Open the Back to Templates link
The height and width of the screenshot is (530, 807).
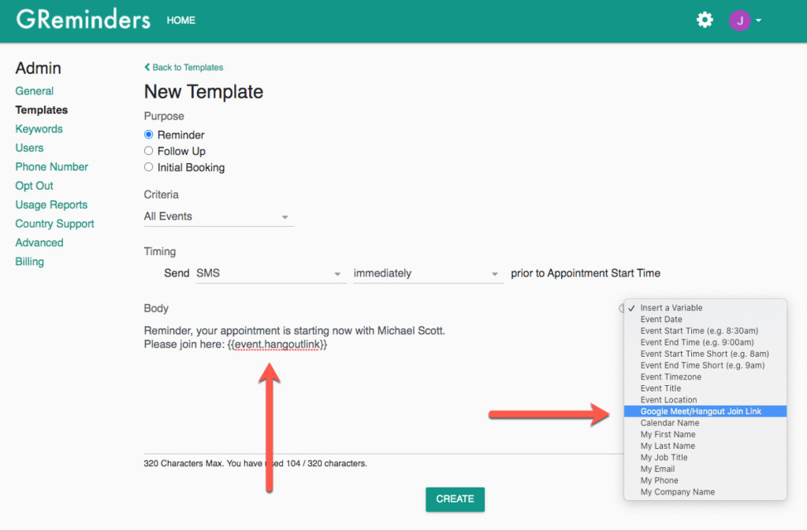pyautogui.click(x=188, y=67)
